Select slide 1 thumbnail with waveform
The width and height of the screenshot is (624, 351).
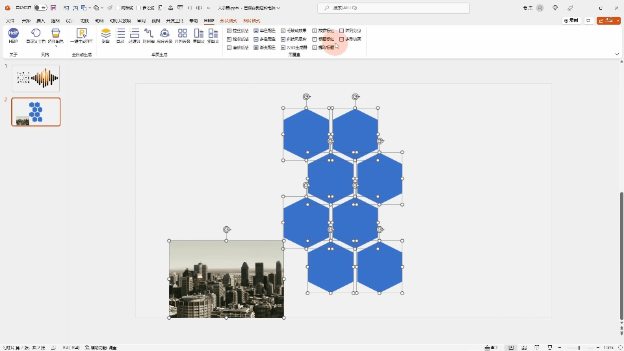pyautogui.click(x=36, y=79)
